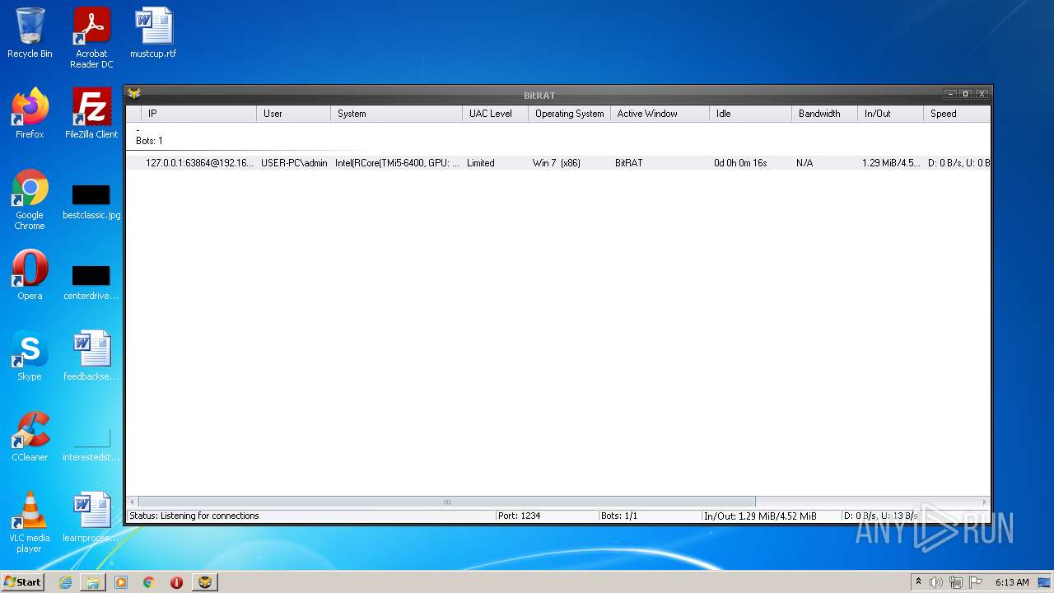Image resolution: width=1054 pixels, height=593 pixels.
Task: Sort by Active Window column header
Action: (x=660, y=114)
